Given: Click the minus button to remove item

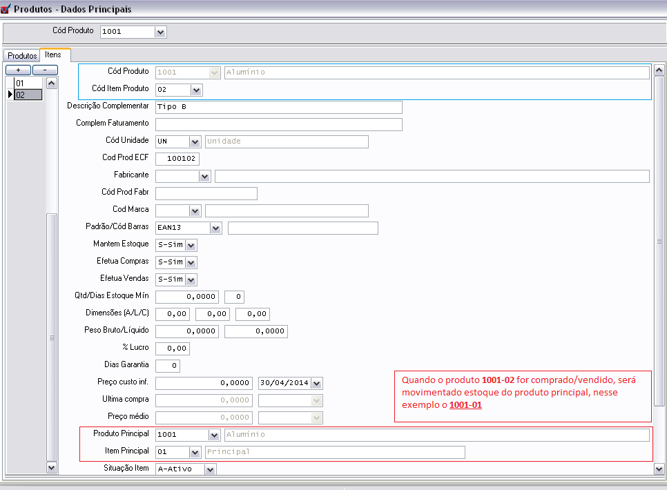Looking at the screenshot, I should (45, 70).
